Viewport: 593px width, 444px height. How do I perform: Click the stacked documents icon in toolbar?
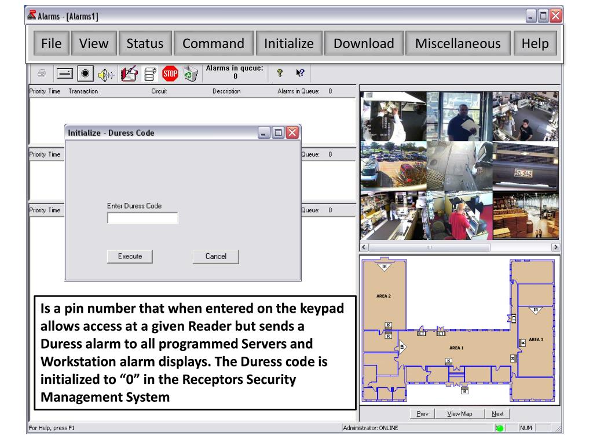point(149,73)
